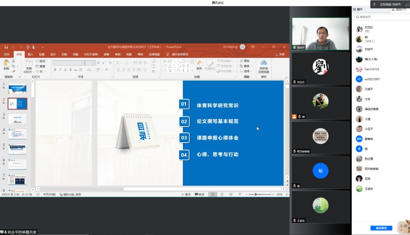Clear all formatting with the eraser icon
Screen dimensions: 410x235
(110, 63)
